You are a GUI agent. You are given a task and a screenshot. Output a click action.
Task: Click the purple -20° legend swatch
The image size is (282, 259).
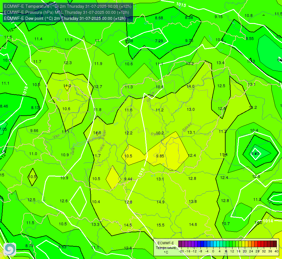tap(180, 244)
